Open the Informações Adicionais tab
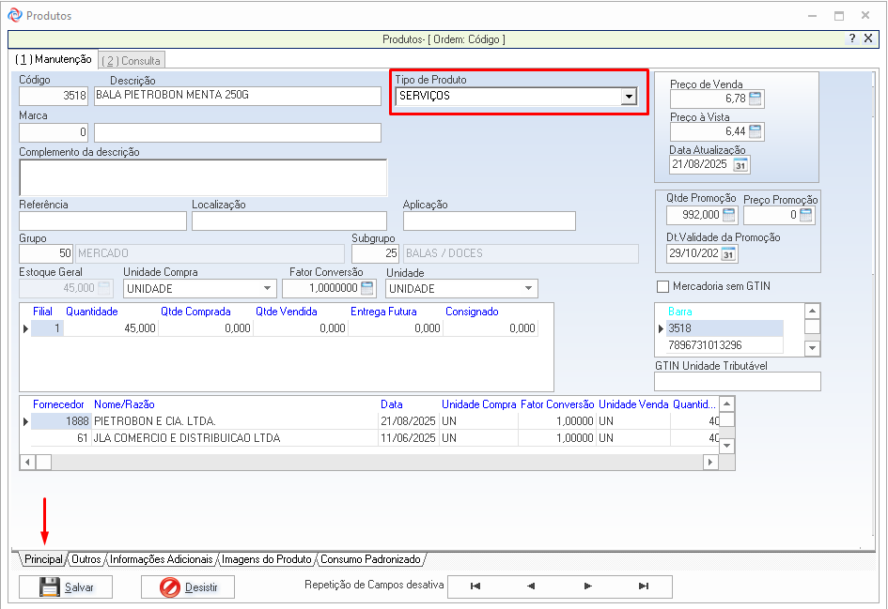 click(162, 559)
